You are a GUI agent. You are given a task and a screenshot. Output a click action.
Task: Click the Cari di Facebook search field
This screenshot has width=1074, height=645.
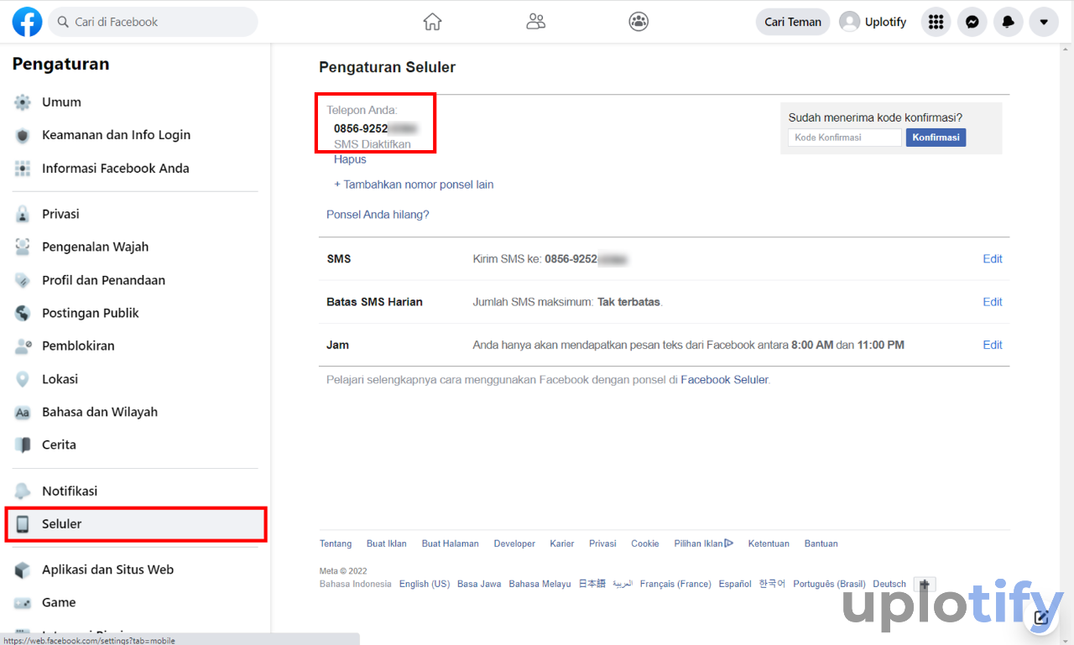(x=153, y=22)
